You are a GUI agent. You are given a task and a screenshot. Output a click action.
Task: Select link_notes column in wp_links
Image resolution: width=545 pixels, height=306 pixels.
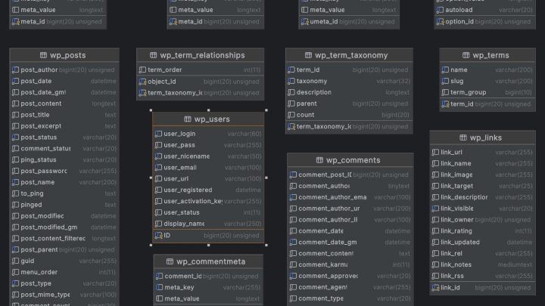click(482, 264)
